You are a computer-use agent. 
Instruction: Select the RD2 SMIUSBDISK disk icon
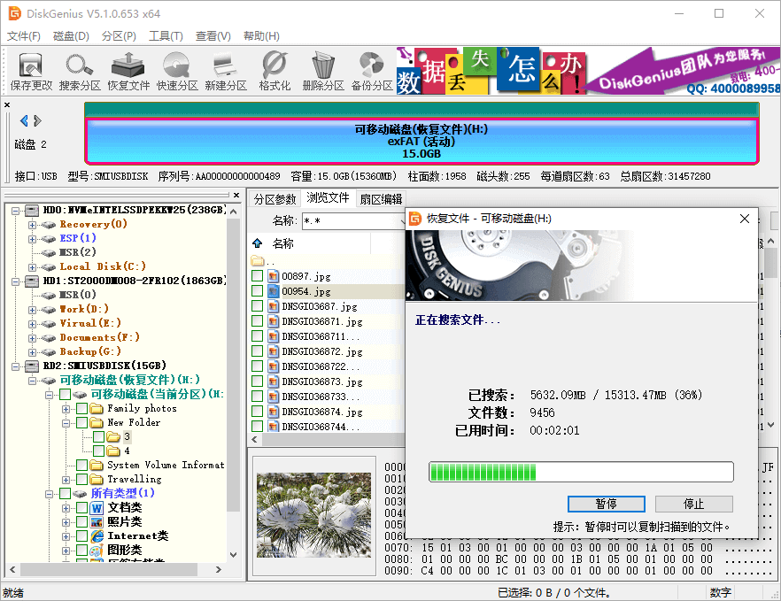point(32,366)
